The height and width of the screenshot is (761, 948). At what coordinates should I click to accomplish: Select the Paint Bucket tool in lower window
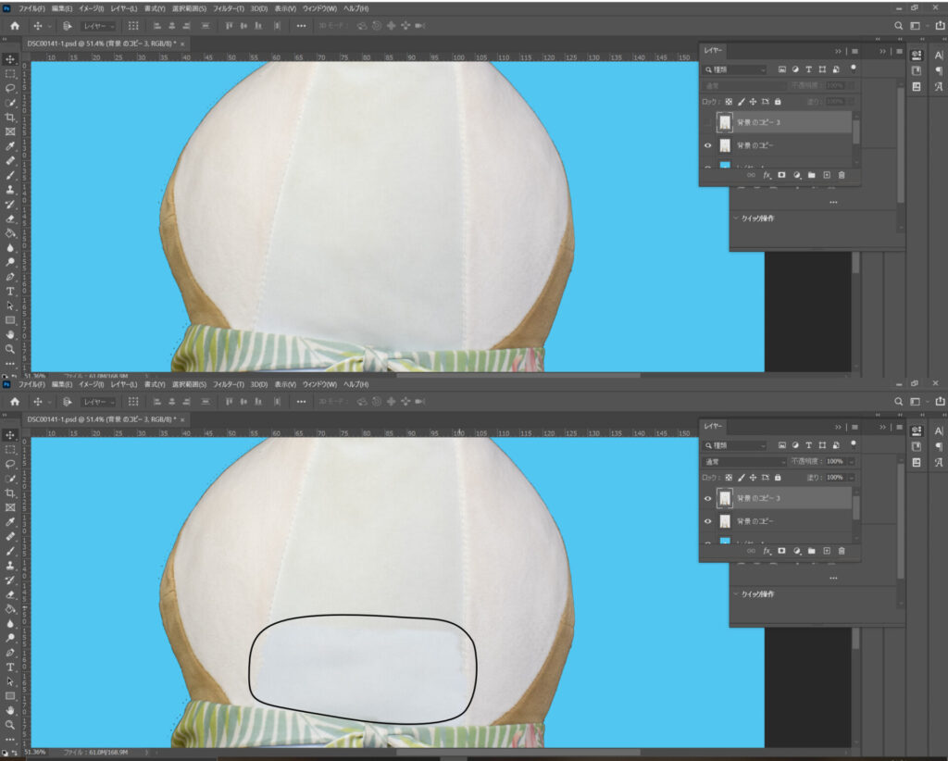[10, 609]
